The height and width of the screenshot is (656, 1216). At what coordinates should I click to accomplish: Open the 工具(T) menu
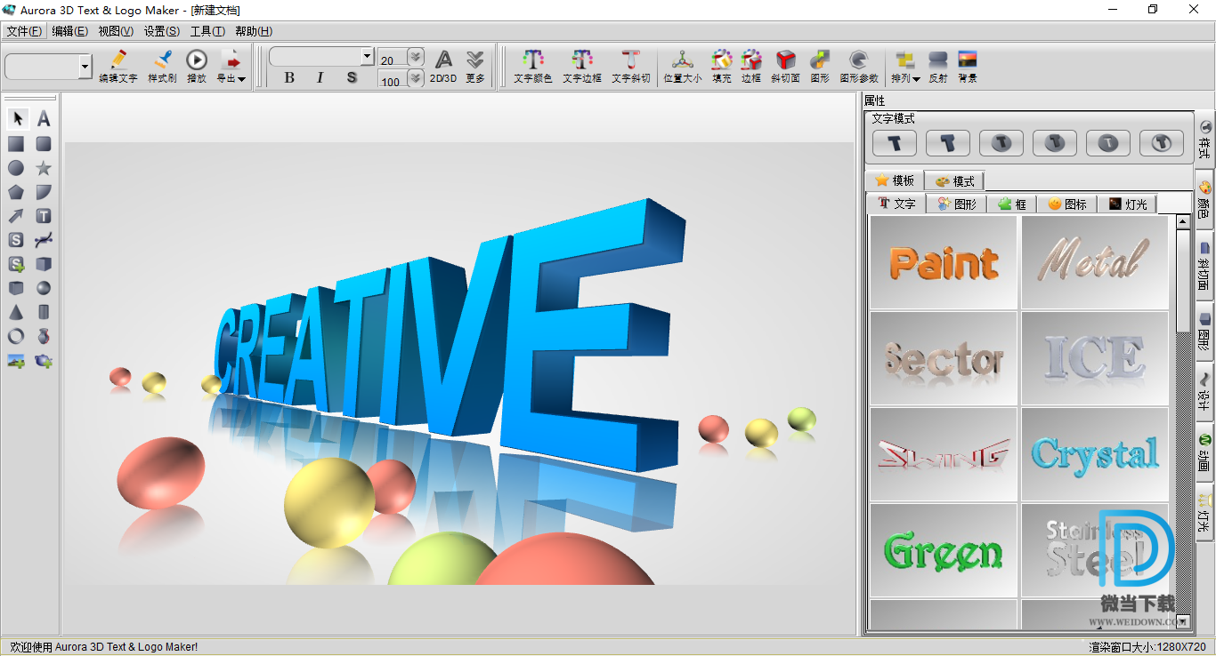(207, 31)
